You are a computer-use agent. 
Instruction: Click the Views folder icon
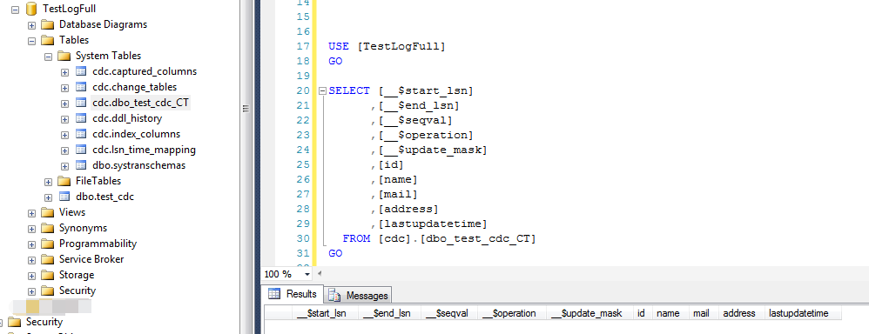48,212
